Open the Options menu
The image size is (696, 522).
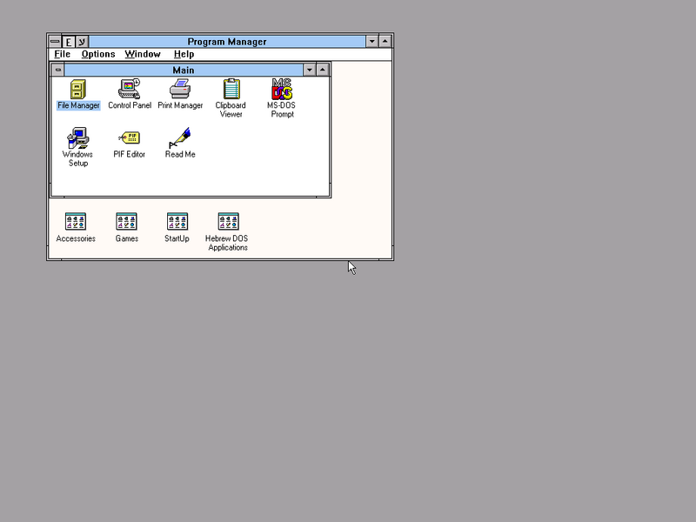pyautogui.click(x=98, y=54)
